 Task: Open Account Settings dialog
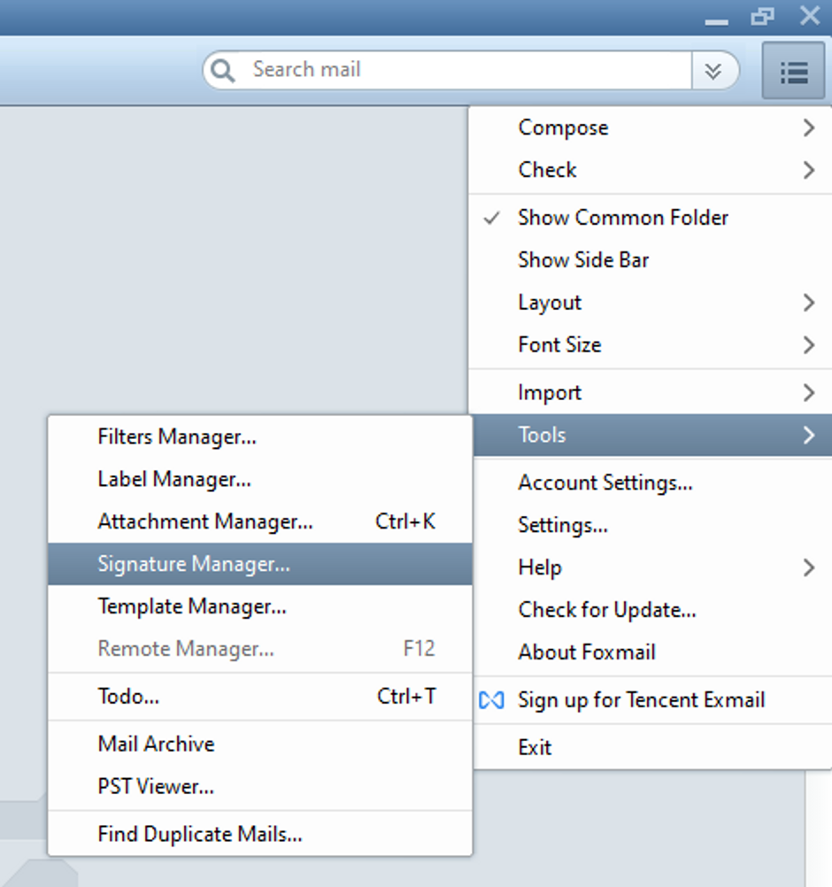605,483
